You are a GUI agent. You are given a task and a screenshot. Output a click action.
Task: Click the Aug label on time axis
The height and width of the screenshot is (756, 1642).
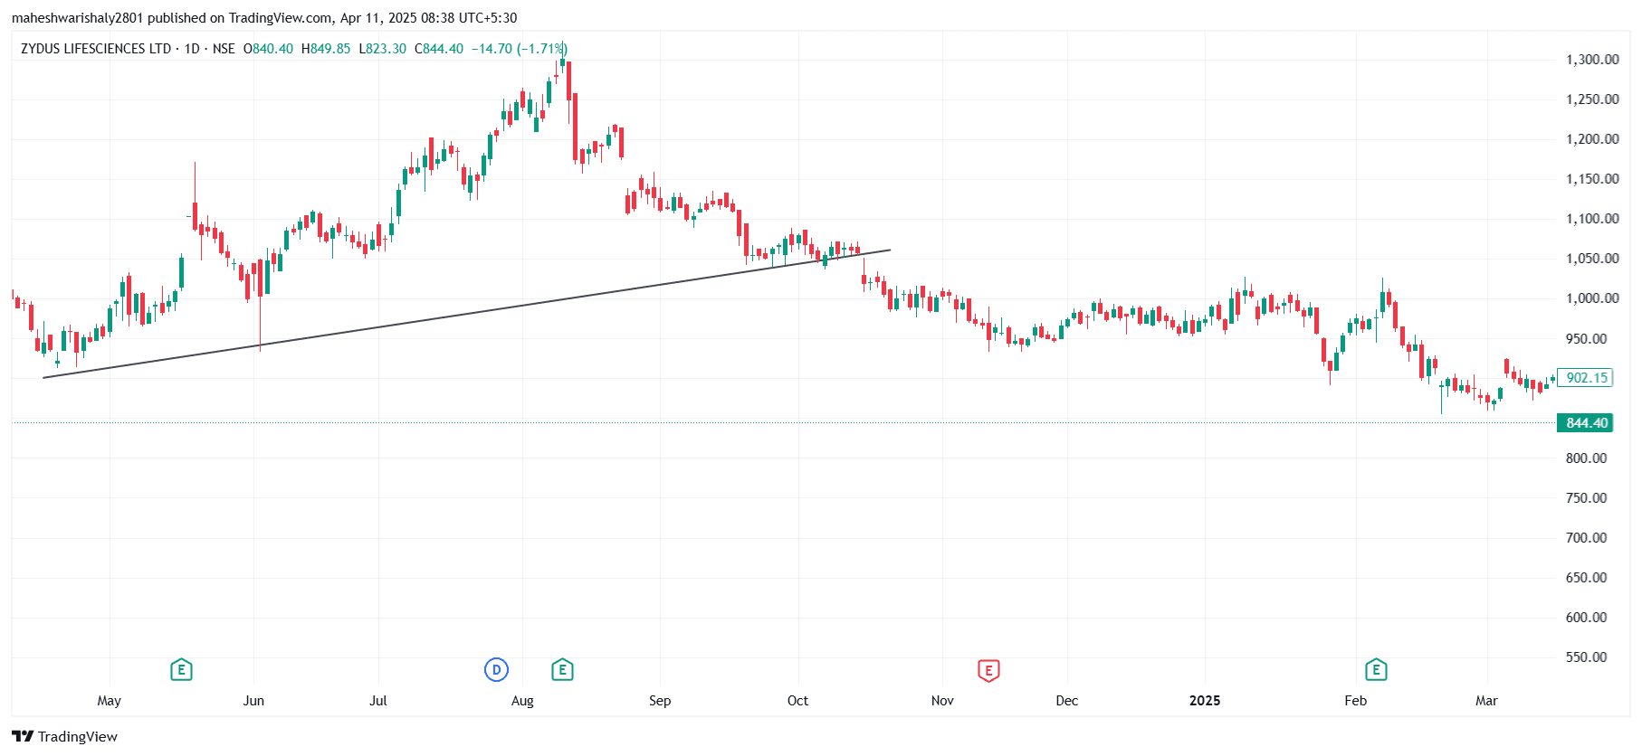click(522, 701)
